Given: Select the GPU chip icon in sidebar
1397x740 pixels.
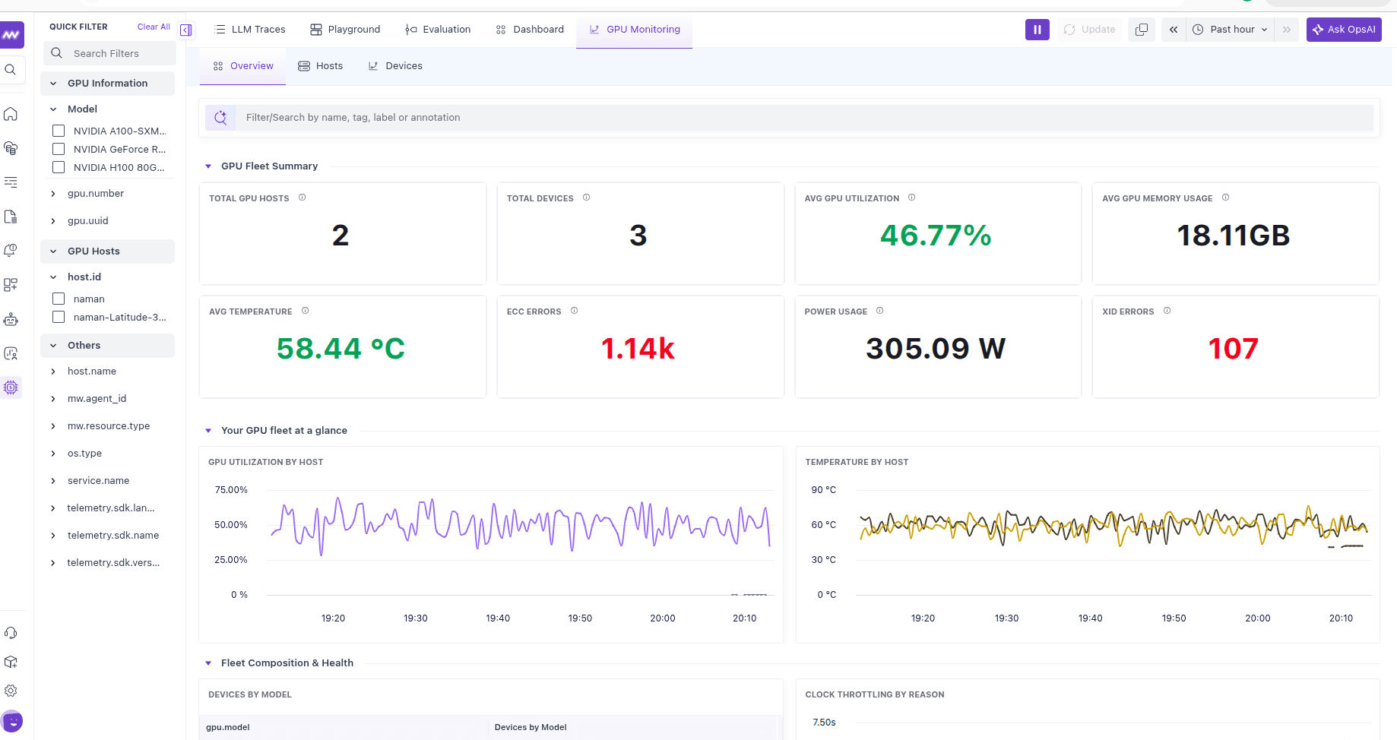Looking at the screenshot, I should pos(11,387).
